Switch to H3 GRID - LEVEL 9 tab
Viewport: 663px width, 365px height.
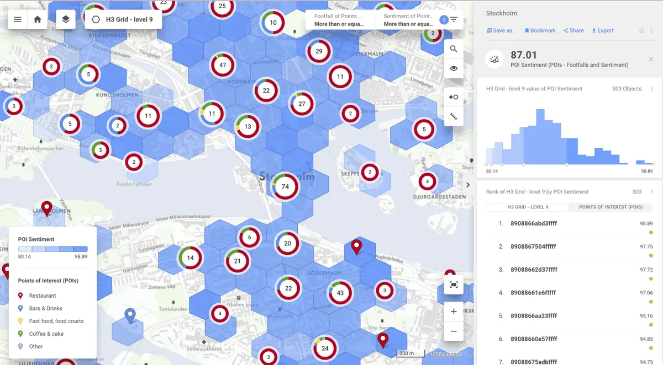click(528, 207)
